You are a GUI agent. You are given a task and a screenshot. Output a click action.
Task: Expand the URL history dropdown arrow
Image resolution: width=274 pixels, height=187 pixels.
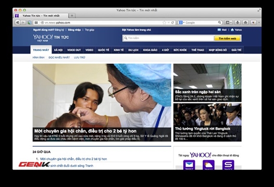(168, 23)
